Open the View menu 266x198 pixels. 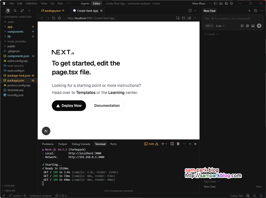(x=44, y=3)
